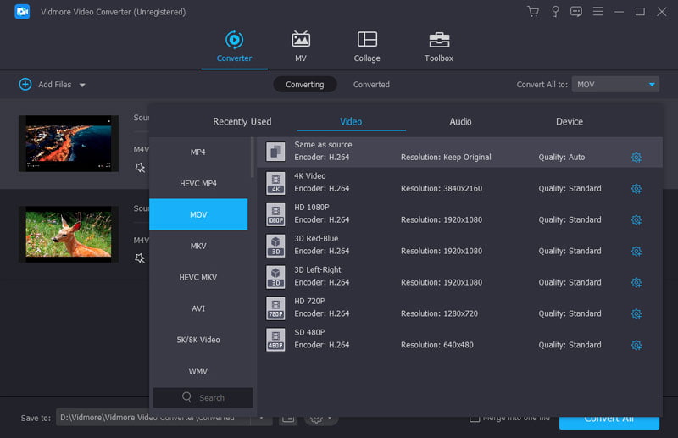
Task: Click the 3D Red-Blue format icon
Action: coord(275,246)
